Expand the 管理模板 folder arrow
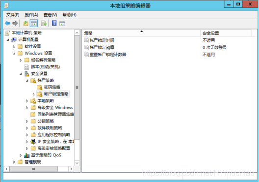Screen dimensions: 259x182 point(14,162)
